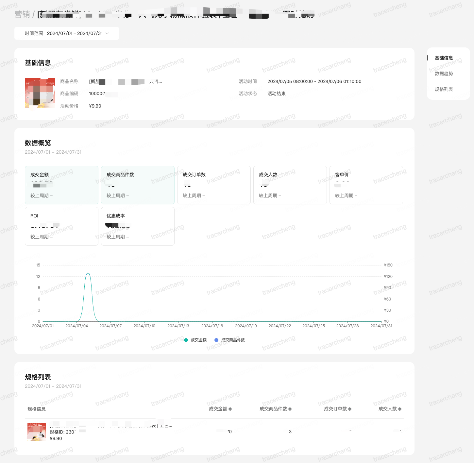Image resolution: width=474 pixels, height=463 pixels.
Task: Choose the 客单价 metric card
Action: coord(366,185)
